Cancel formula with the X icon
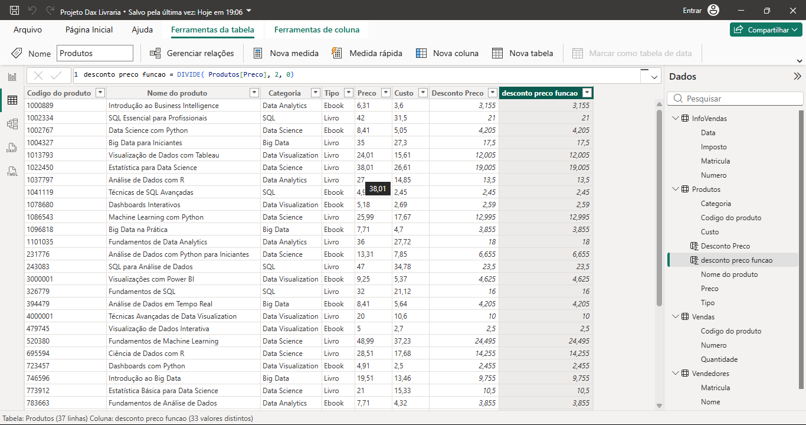 click(38, 75)
